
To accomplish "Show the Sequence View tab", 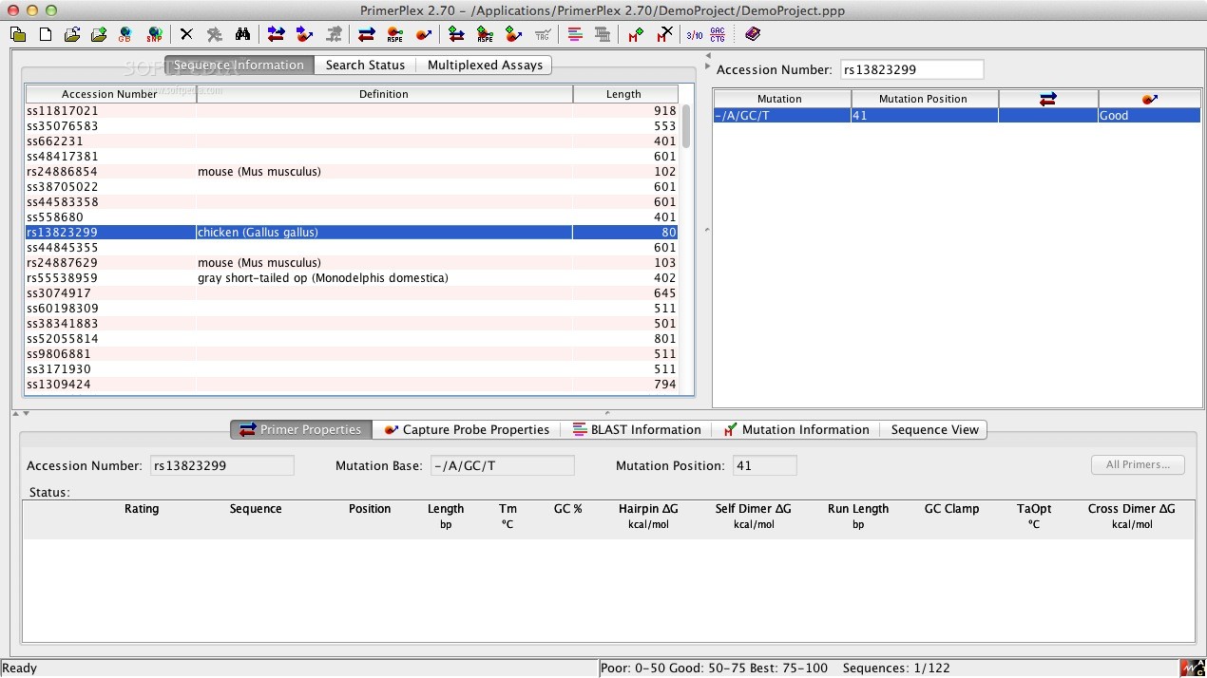I will click(934, 429).
